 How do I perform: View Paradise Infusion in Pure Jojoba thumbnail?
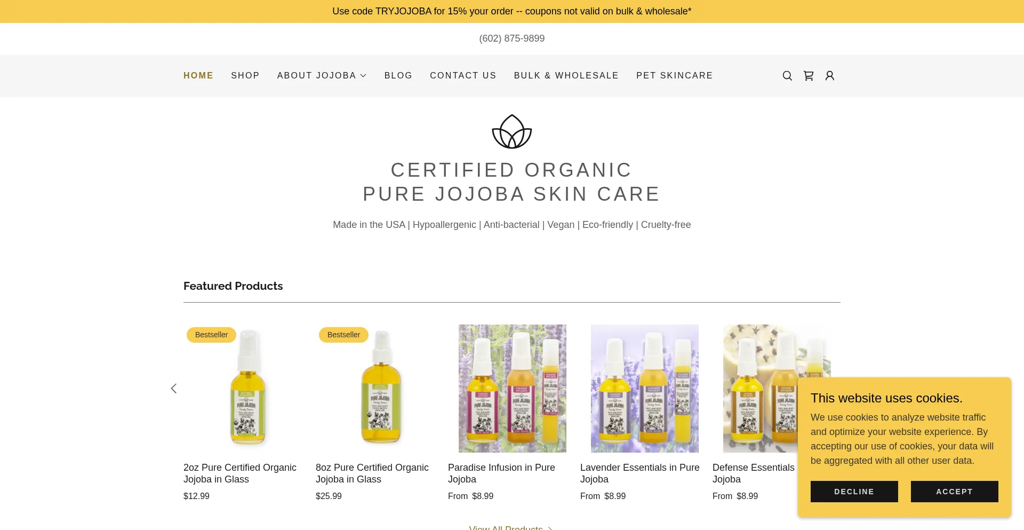513,389
